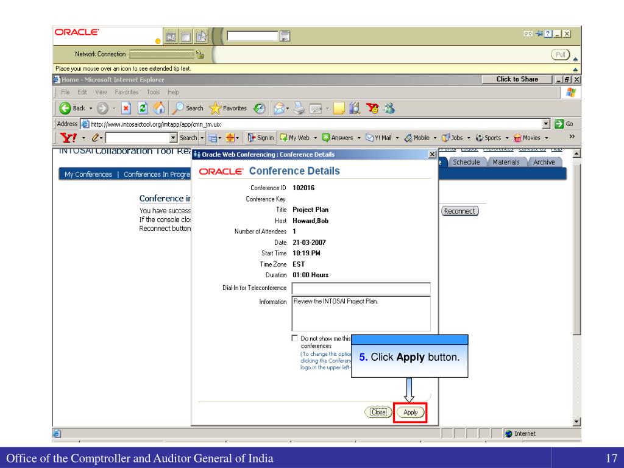Click the Yahoo Y! logo
Screen dimensions: 624x468
click(x=68, y=138)
